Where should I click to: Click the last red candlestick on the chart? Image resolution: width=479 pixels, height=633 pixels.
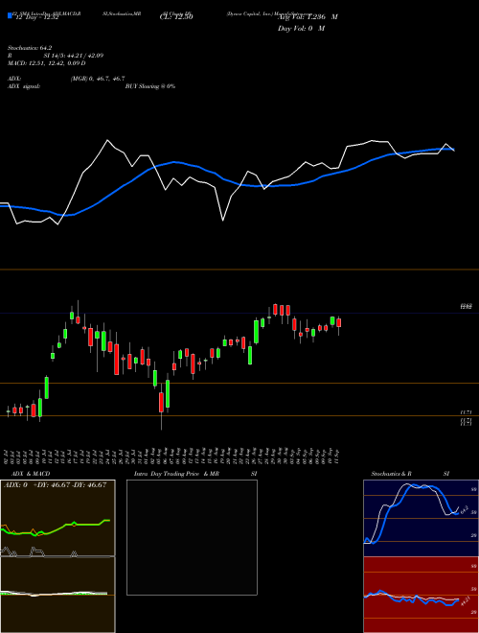point(339,323)
